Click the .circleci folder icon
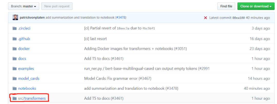The height and width of the screenshot is (104, 277). (15, 28)
